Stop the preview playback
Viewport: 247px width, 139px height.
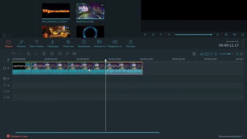(169, 34)
